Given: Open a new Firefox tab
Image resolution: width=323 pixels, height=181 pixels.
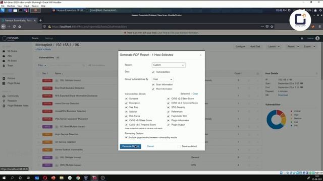Looking at the screenshot, I should click(x=40, y=20).
